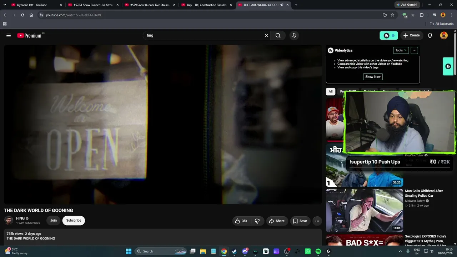Go to YouTube Premium home logo
Screen dimensions: 457x257
click(29, 35)
